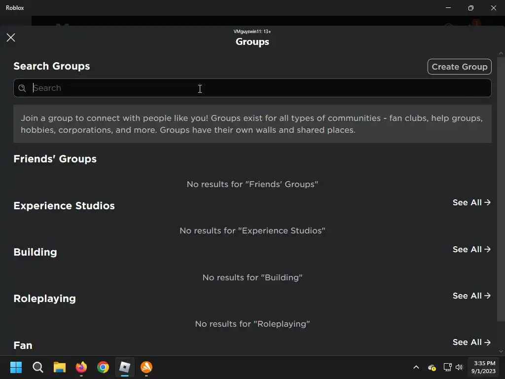Open the volume speaker tray icon
Viewport: 505px width, 379px height.
(459, 367)
